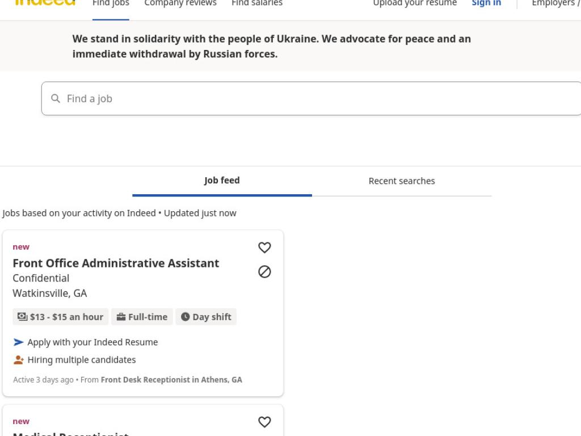Click the Ukraine solidarity banner message
581x436 pixels.
tap(272, 47)
